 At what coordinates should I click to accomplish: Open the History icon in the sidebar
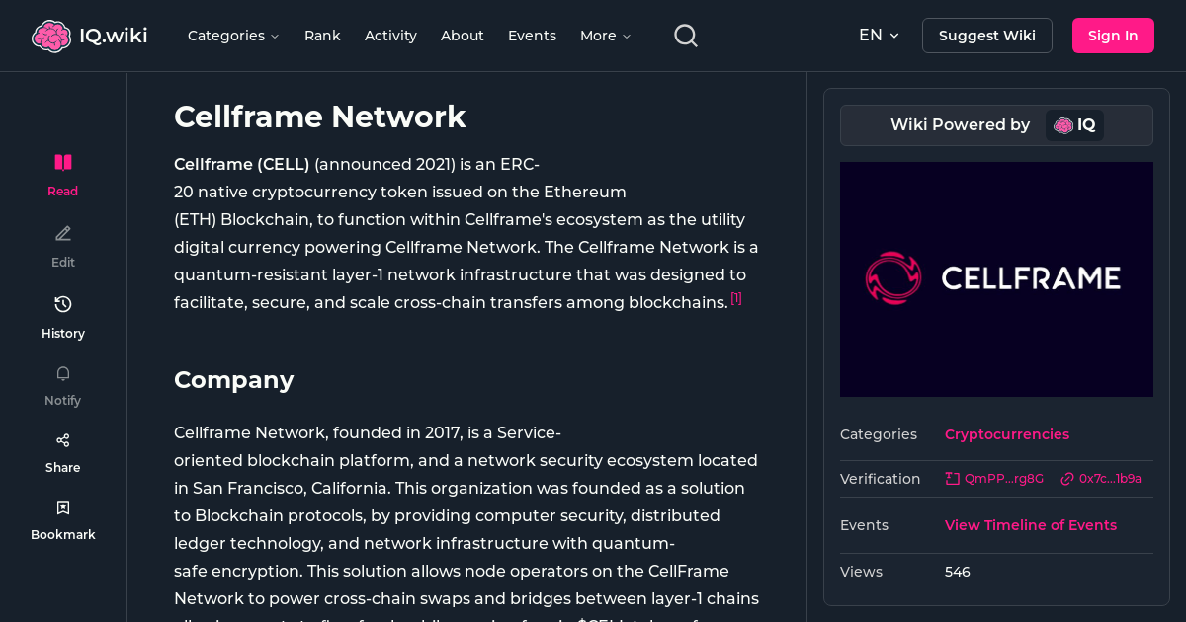point(62,304)
